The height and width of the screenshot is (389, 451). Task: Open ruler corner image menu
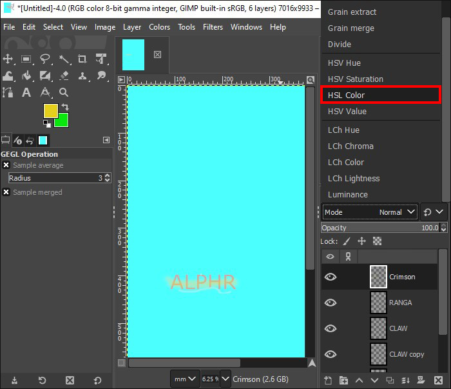(121, 80)
